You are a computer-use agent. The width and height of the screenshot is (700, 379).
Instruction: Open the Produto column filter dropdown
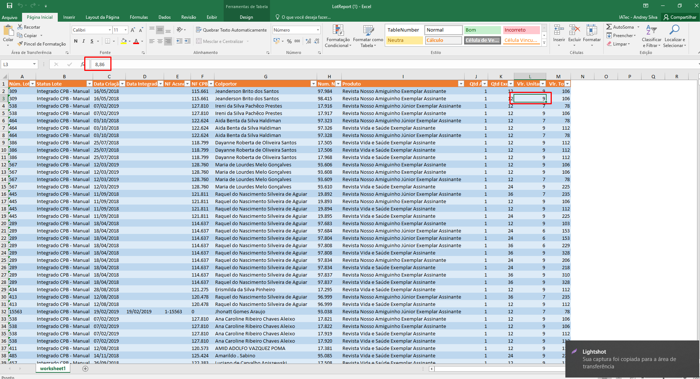461,84
